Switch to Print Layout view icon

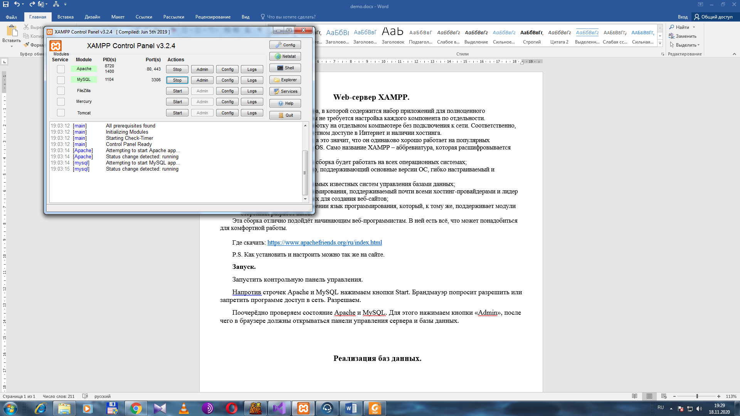649,396
